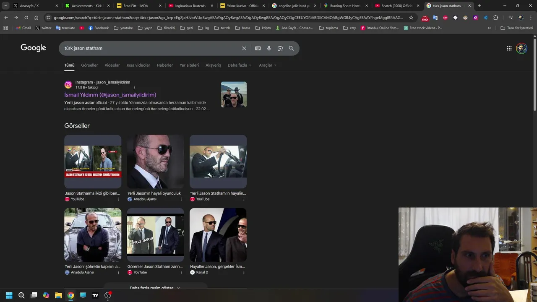The width and height of the screenshot is (537, 302).
Task: Close the 'Burning Shore Hotel' tab
Action: (367, 5)
